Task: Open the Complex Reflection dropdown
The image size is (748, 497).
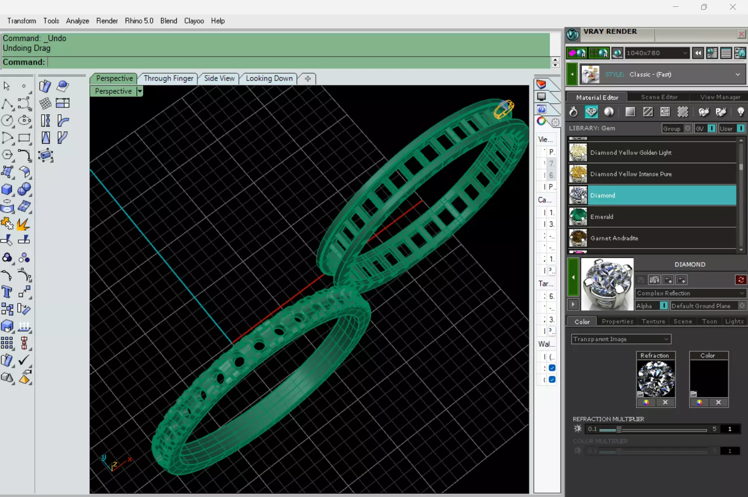Action: (690, 293)
